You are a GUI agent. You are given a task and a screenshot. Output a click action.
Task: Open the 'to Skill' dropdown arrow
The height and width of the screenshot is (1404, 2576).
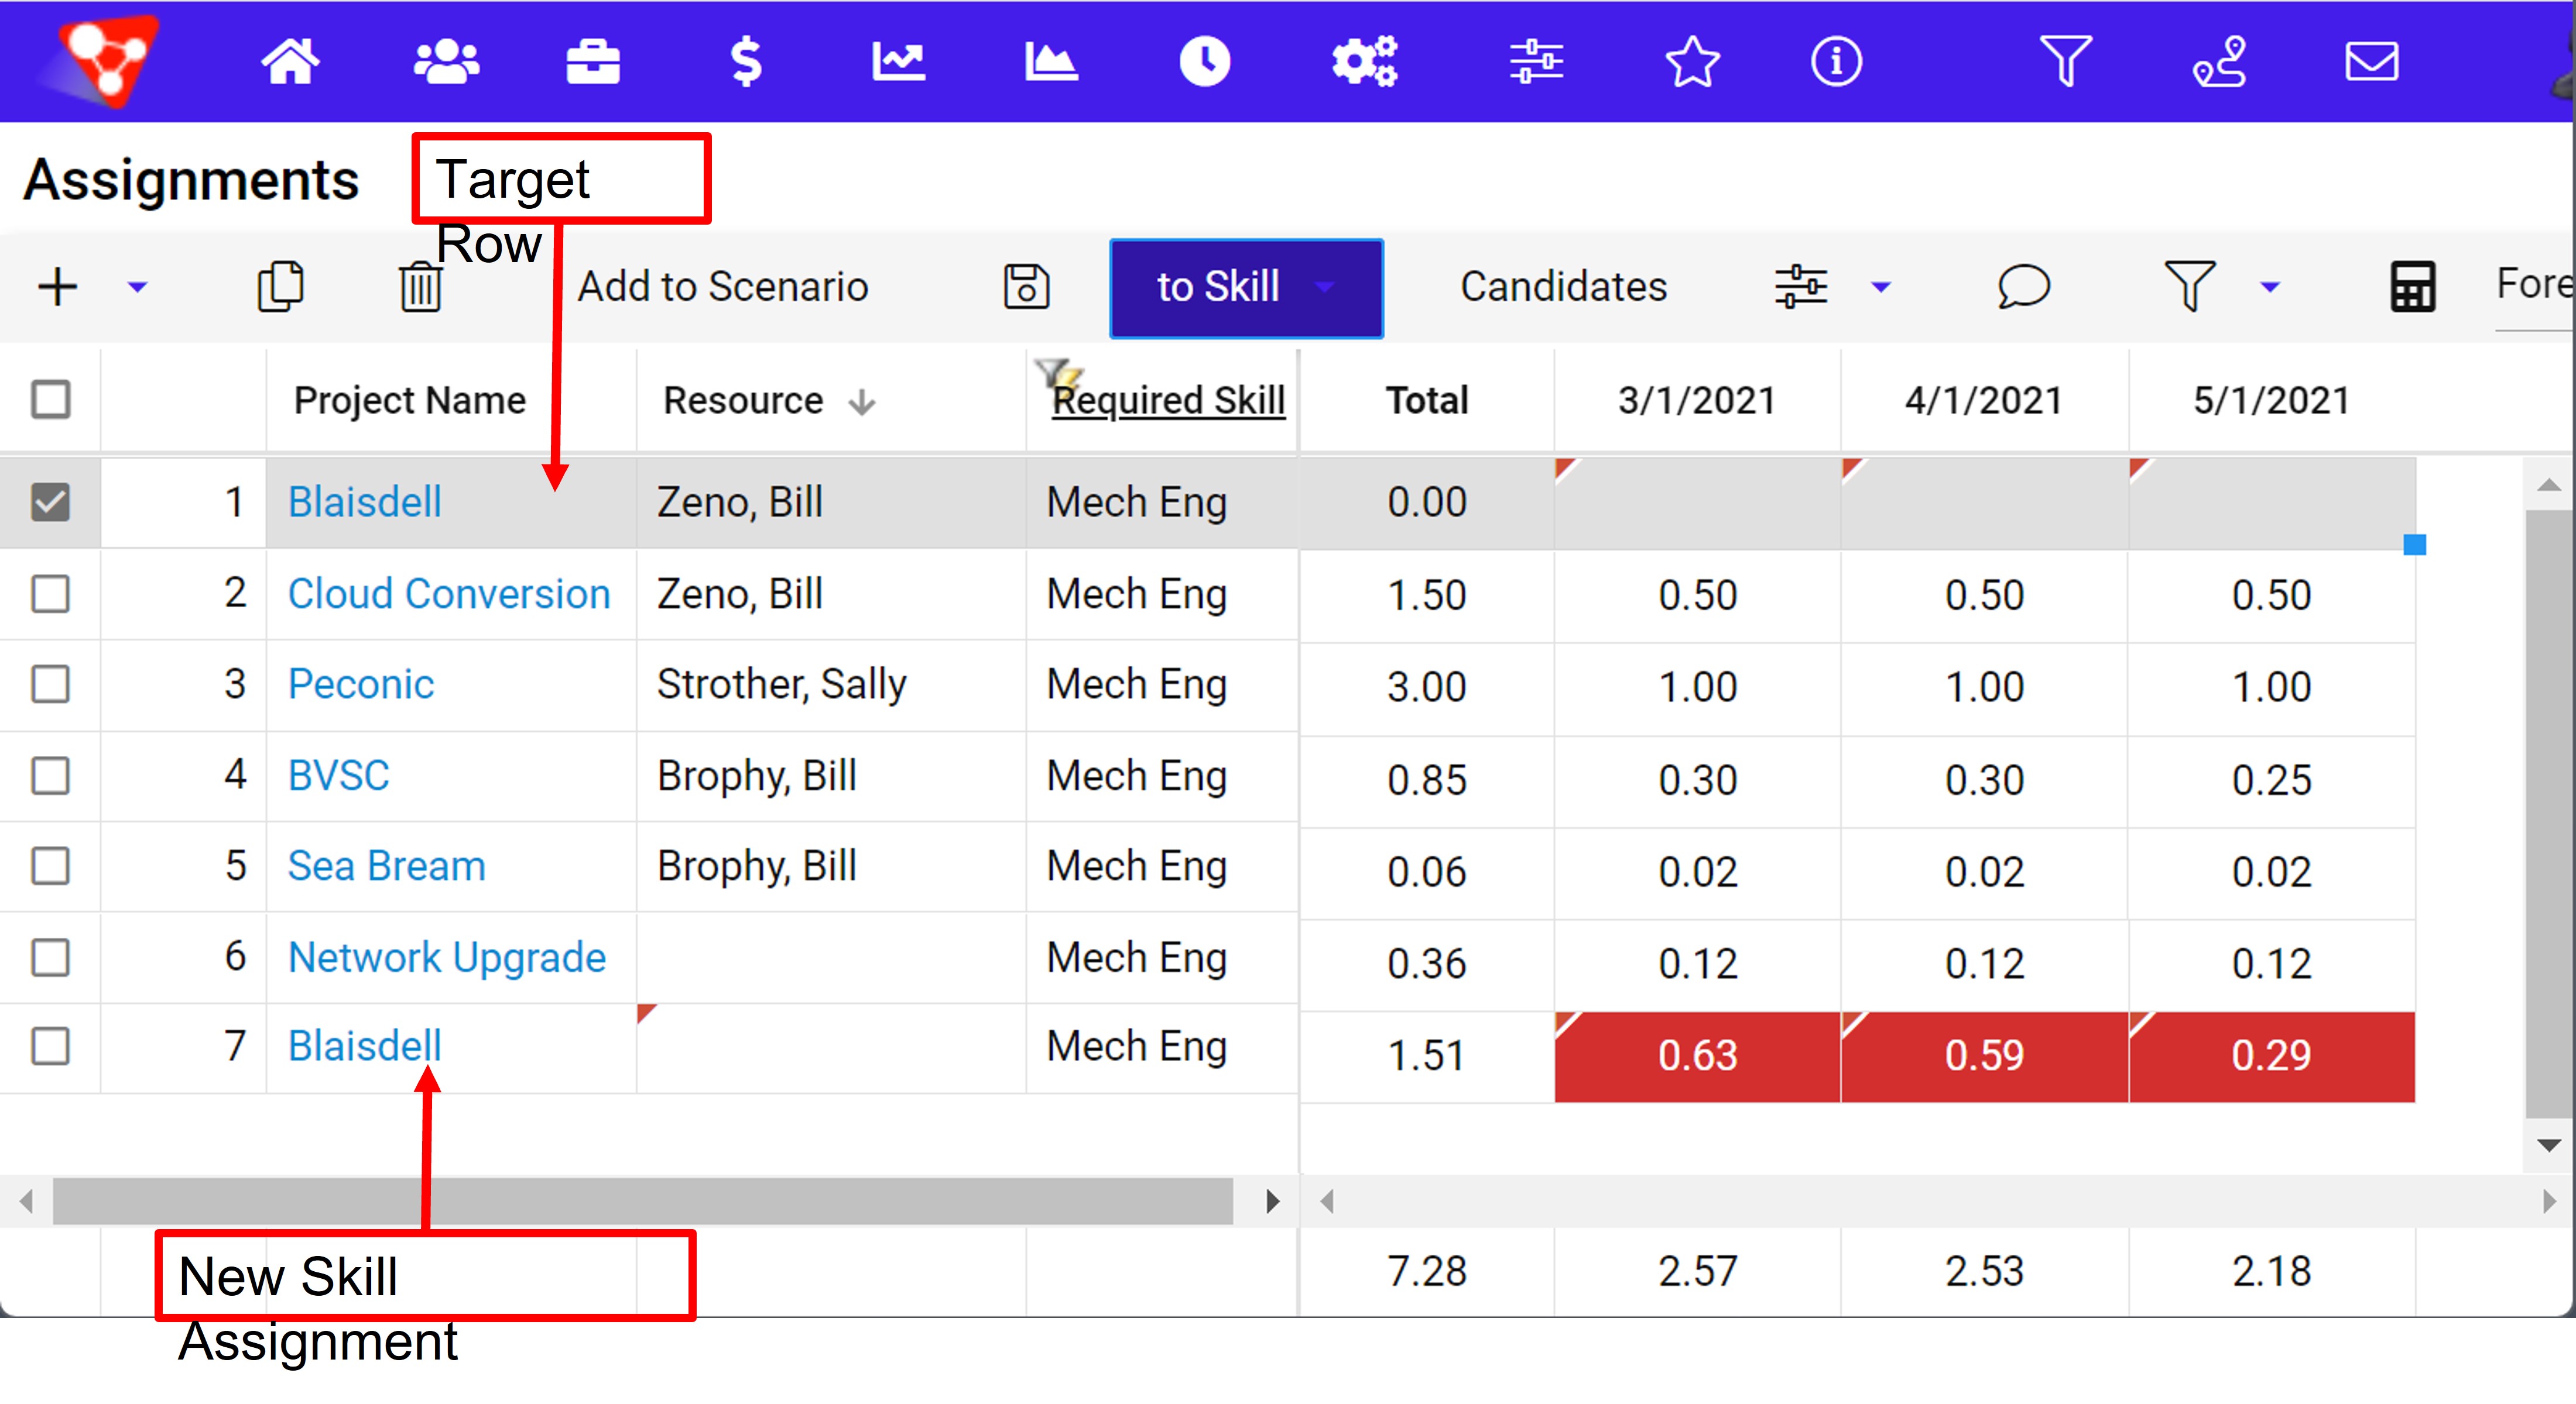coord(1326,288)
